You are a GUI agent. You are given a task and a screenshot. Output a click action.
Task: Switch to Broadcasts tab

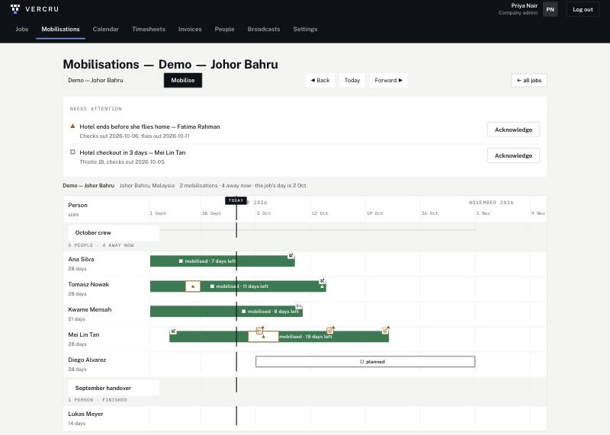pos(264,29)
